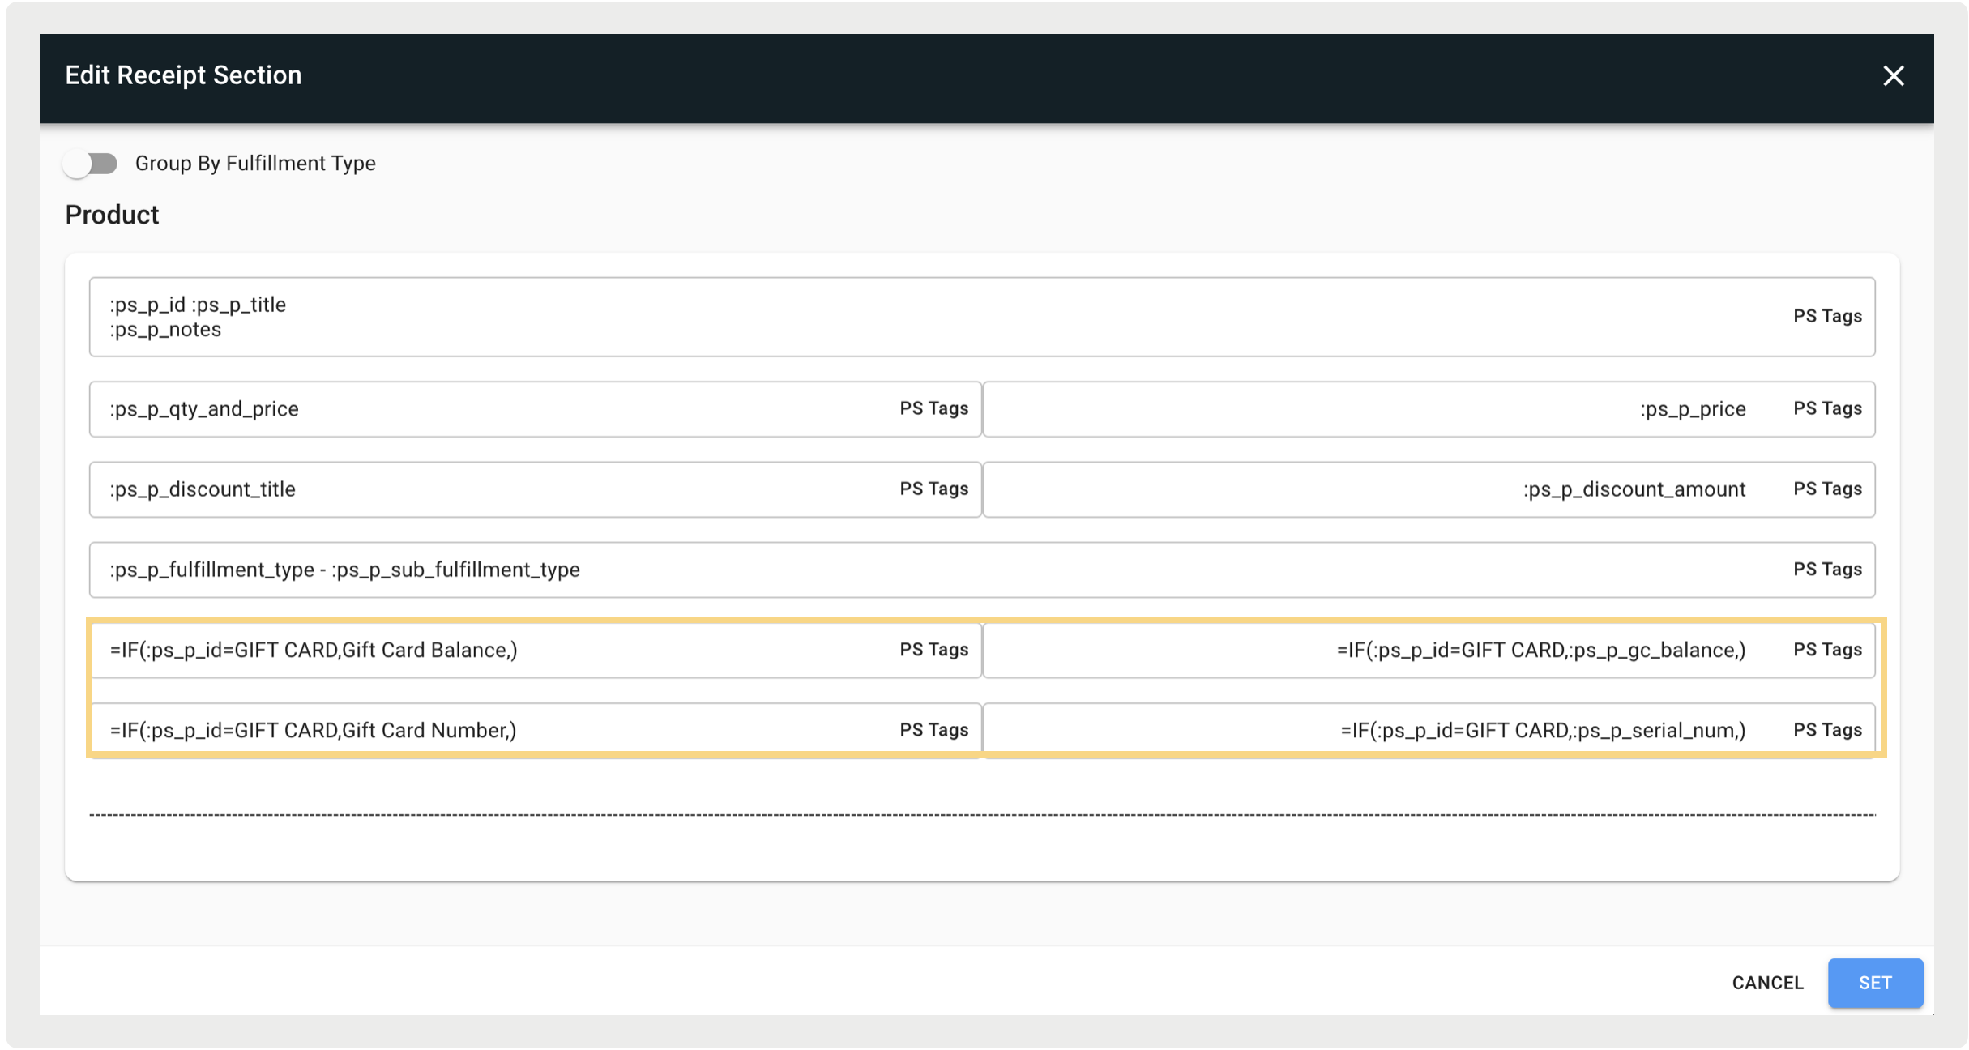Open PS Tags for :ps_p_discount_title field
The height and width of the screenshot is (1050, 1969).
click(x=933, y=489)
